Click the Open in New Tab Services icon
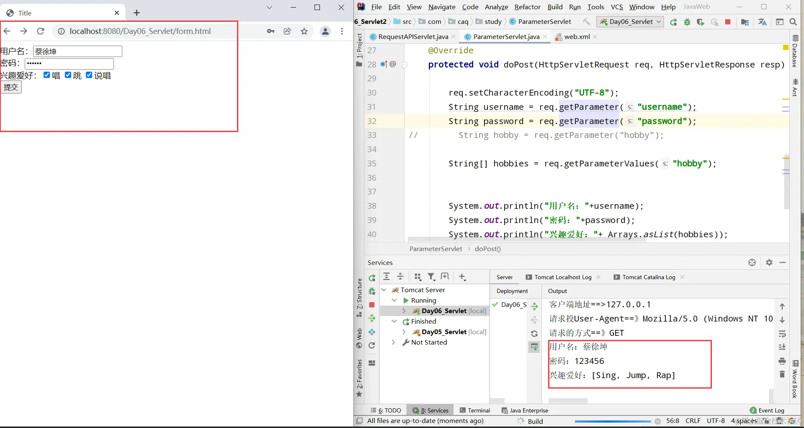 click(445, 277)
